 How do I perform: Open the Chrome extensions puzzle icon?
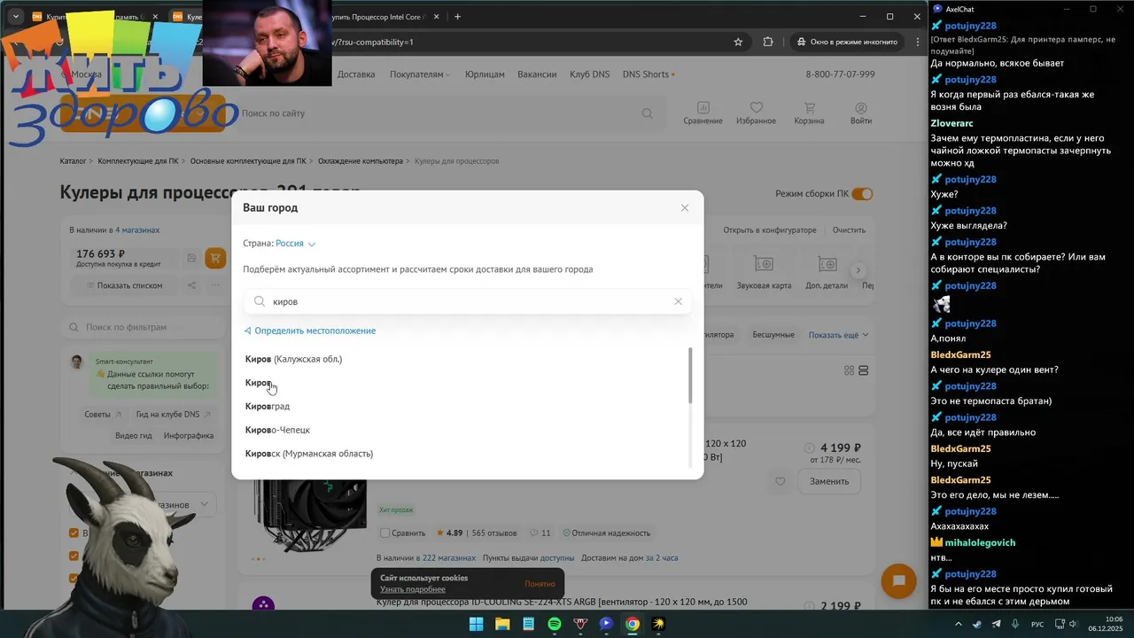767,42
